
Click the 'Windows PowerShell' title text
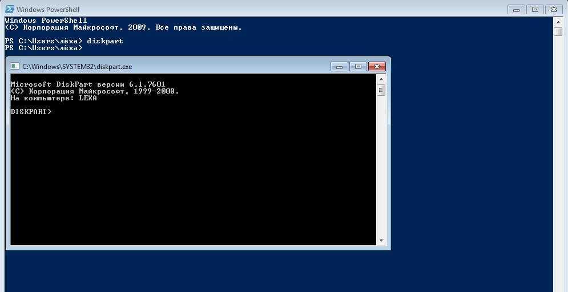48,9
